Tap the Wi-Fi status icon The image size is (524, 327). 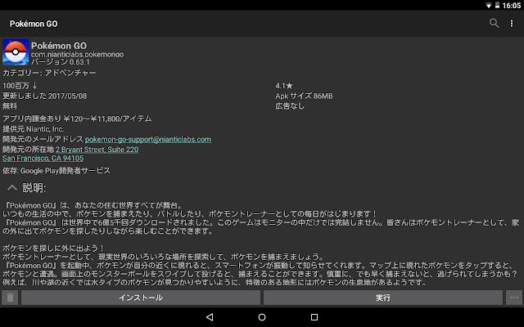coord(488,5)
